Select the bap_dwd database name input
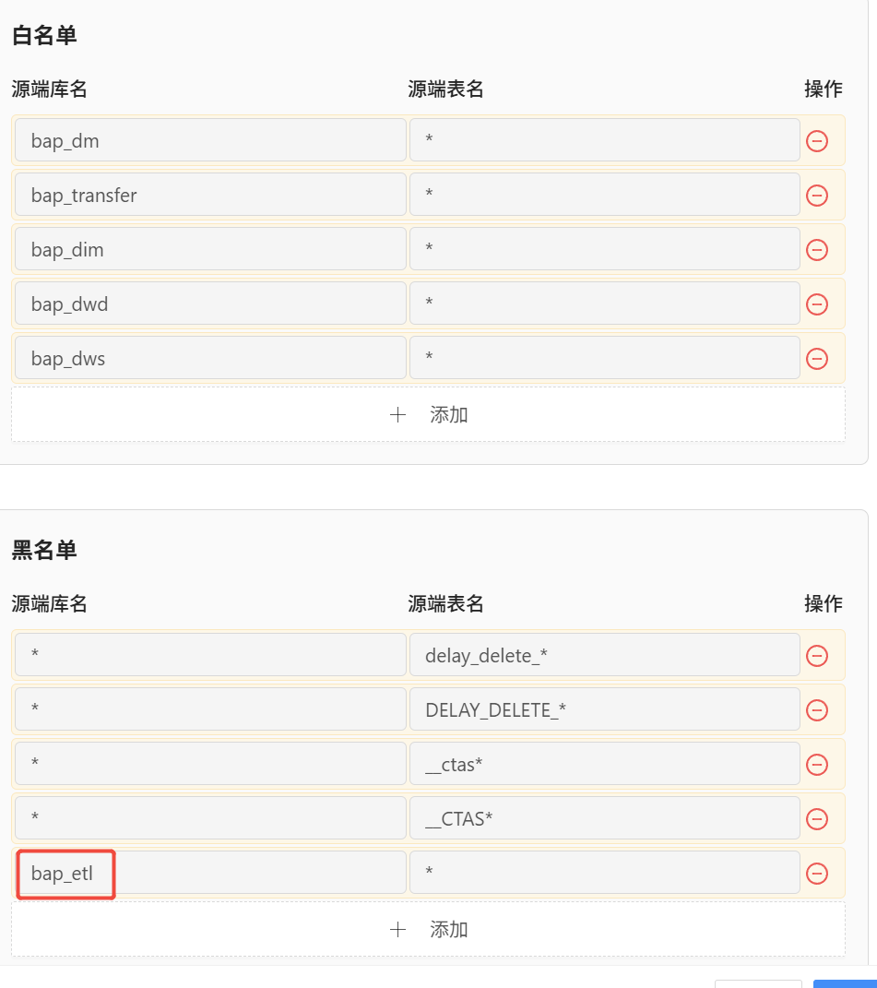 [x=210, y=304]
